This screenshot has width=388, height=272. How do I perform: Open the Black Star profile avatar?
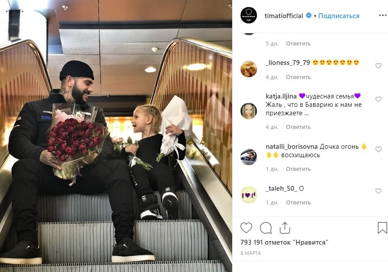[249, 15]
